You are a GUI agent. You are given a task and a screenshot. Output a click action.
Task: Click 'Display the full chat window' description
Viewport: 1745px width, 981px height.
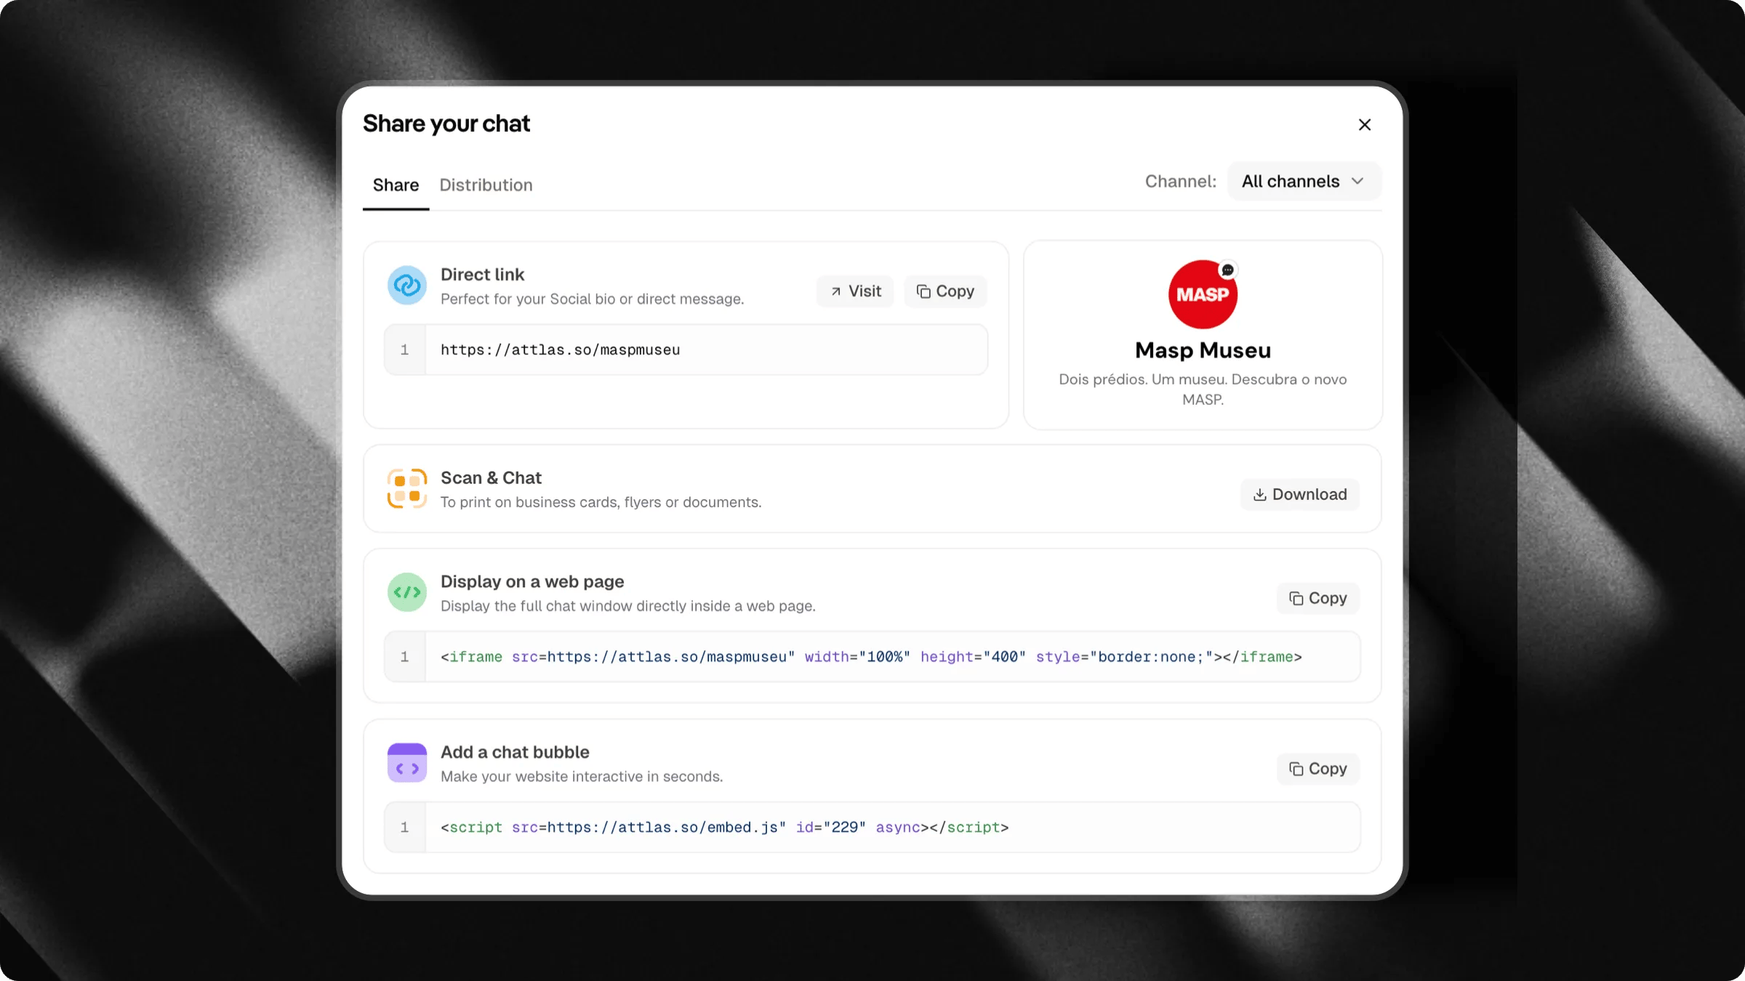(627, 607)
